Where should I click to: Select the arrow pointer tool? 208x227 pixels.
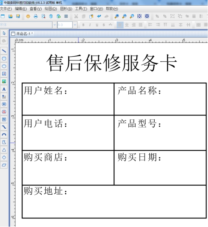pos(4,33)
